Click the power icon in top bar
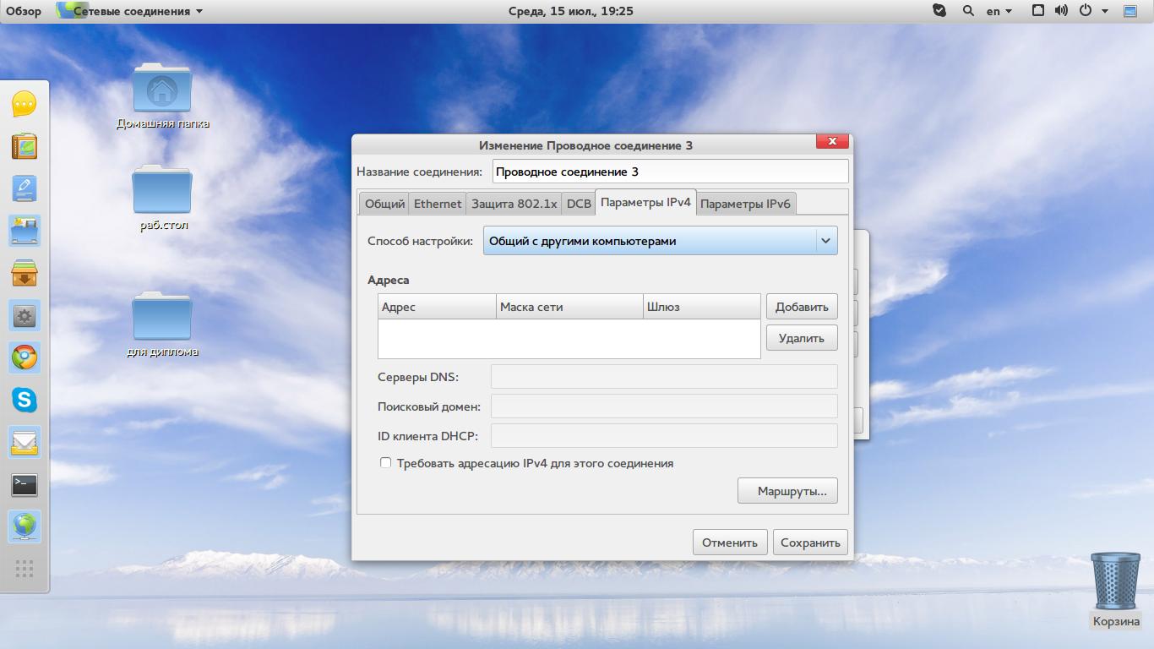The width and height of the screenshot is (1154, 649). (x=1085, y=11)
